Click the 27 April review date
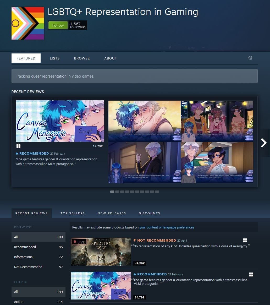Screen dimensions: 270x305 coord(182,241)
